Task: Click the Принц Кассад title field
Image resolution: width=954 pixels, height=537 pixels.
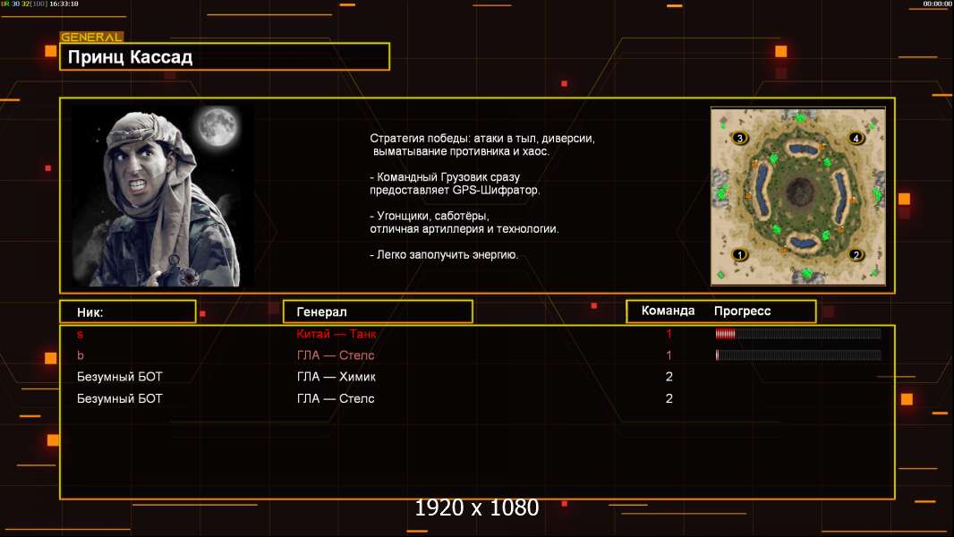Action: 225,56
